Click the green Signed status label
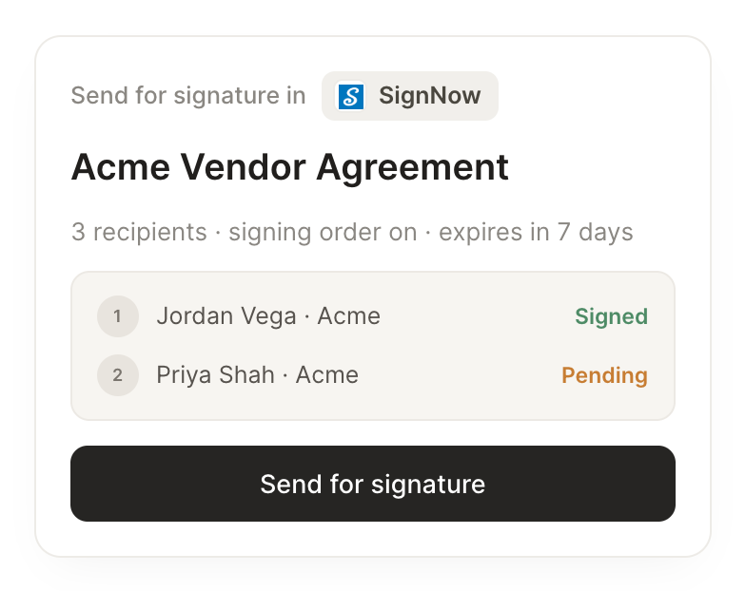Screen dimensions: 746x591 pos(611,316)
